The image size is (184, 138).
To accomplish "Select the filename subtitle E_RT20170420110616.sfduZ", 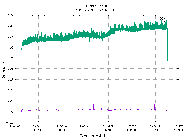I will [96, 10].
